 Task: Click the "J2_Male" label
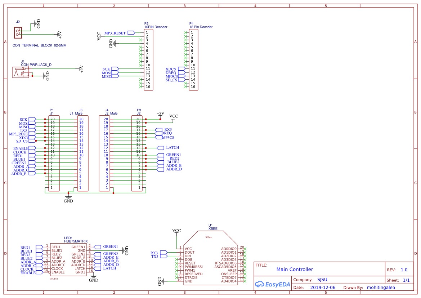tap(111, 114)
